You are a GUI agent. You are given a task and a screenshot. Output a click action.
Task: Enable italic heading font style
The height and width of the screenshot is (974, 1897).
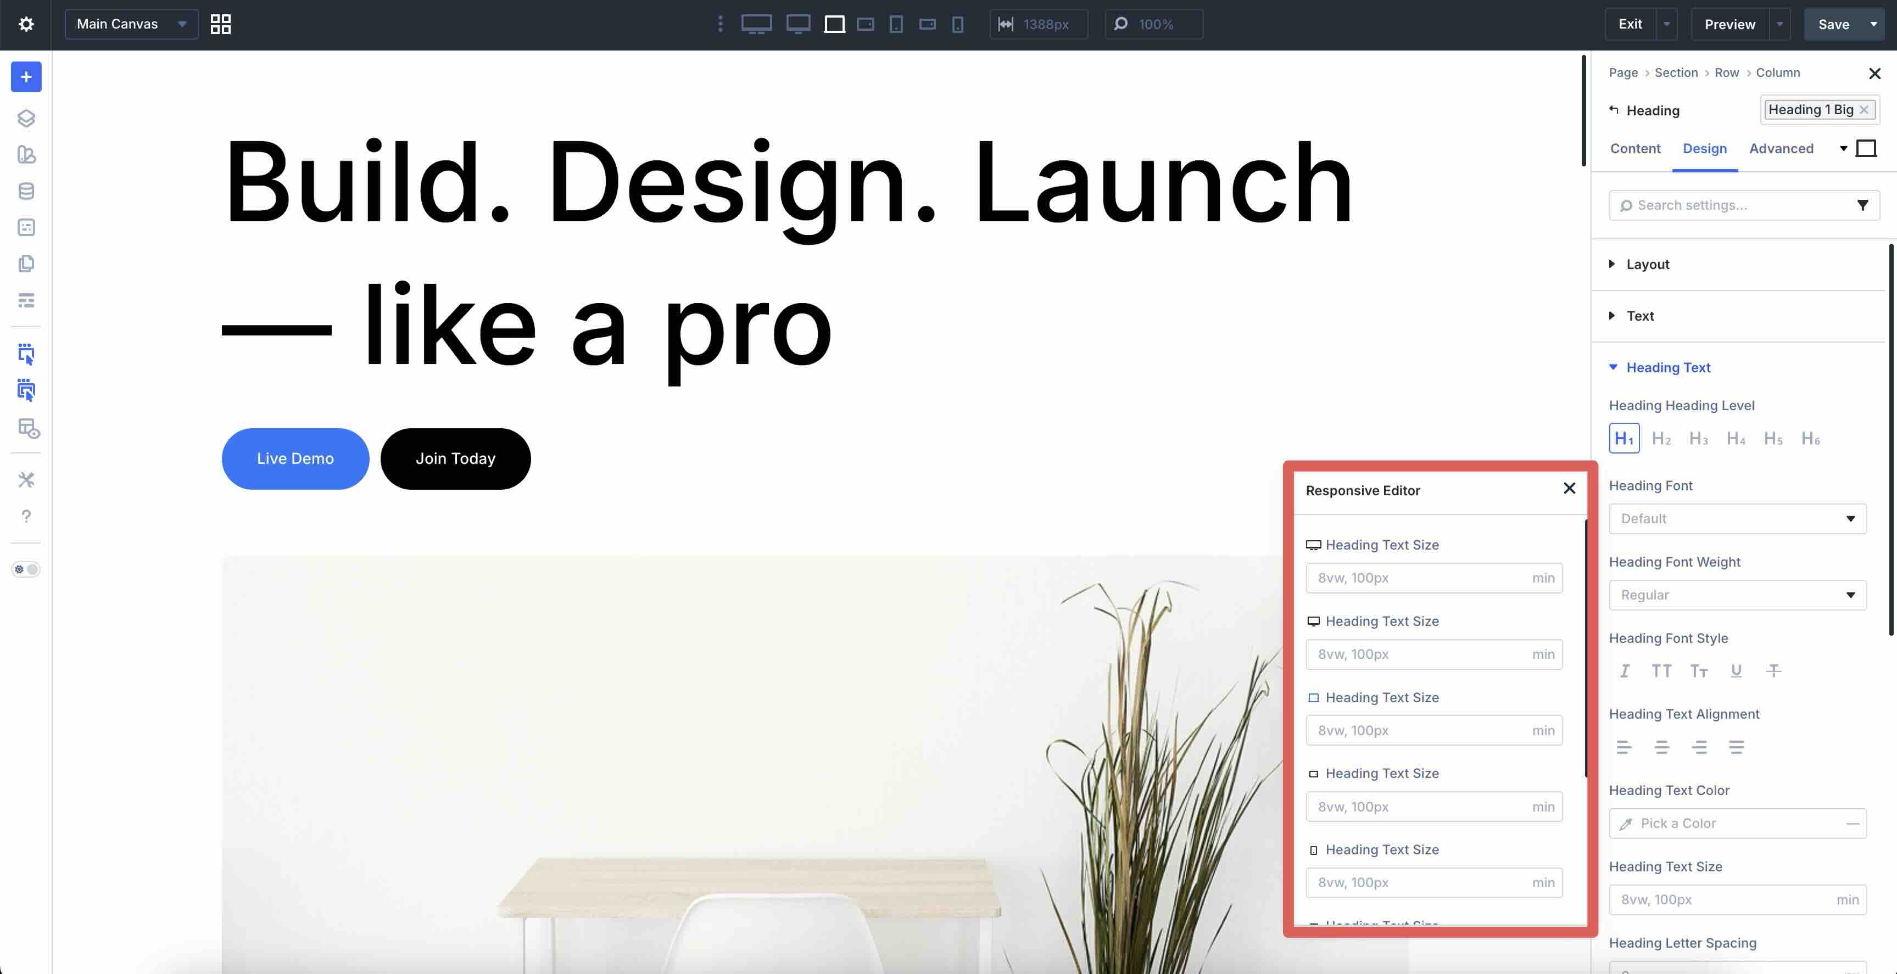[1625, 671]
